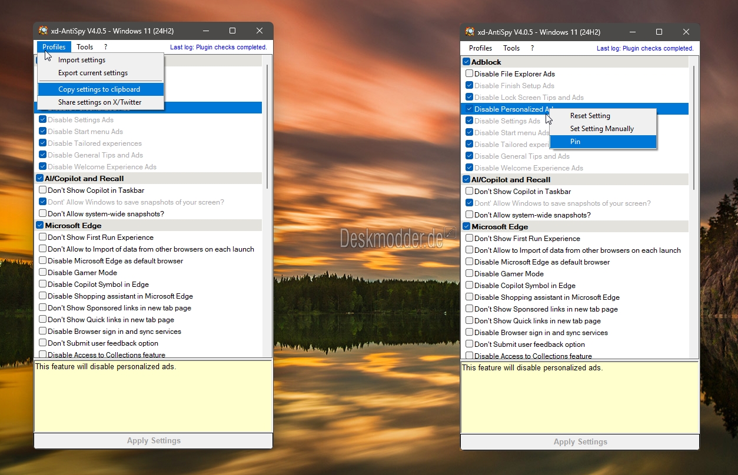Check Don't Submit user feedback option, right window
This screenshot has height=475, width=738.
click(x=469, y=344)
